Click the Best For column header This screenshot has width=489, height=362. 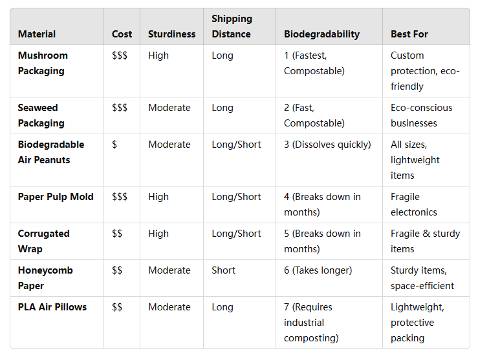pos(409,34)
